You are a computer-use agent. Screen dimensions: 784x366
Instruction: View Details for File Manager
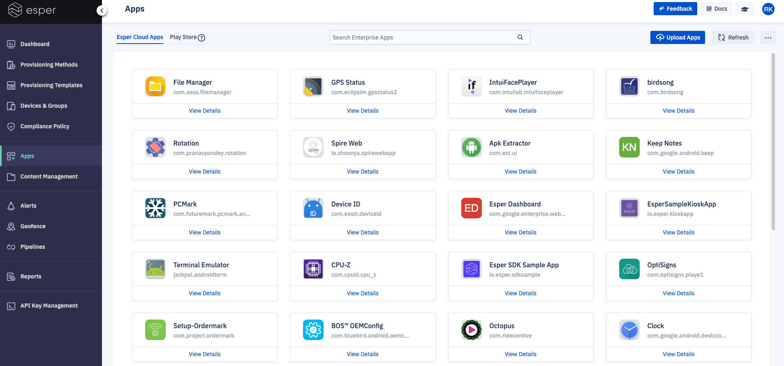tap(205, 111)
